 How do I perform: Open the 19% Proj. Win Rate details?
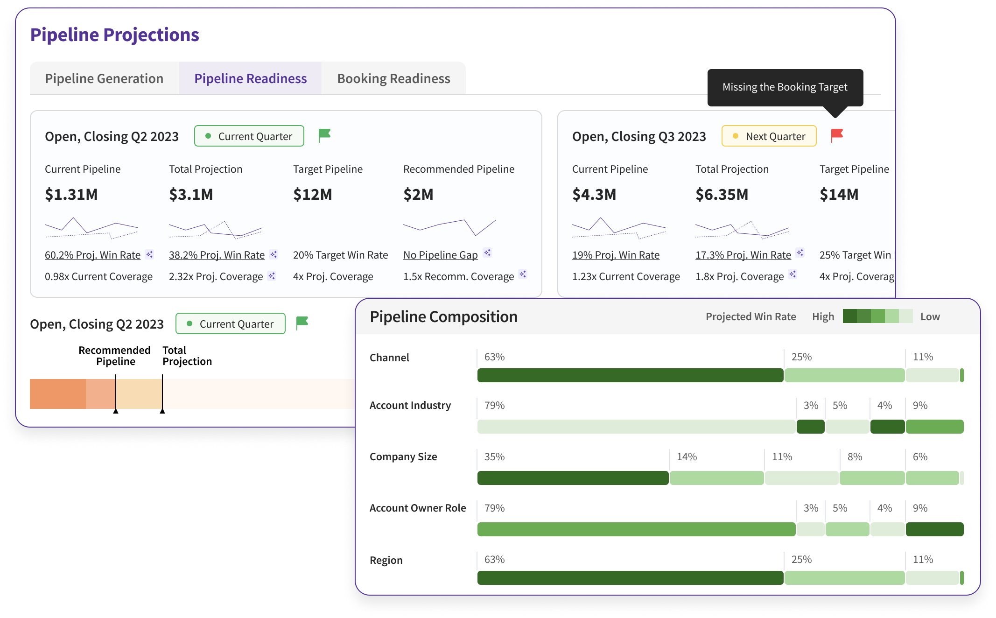(617, 254)
